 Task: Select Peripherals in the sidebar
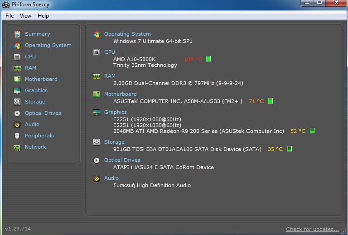39,136
